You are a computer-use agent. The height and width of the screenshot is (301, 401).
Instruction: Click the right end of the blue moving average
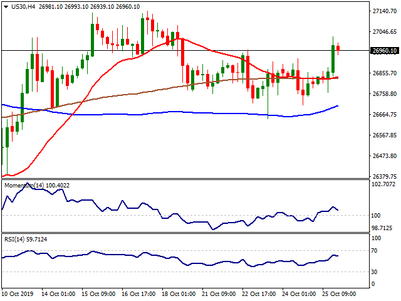click(338, 106)
